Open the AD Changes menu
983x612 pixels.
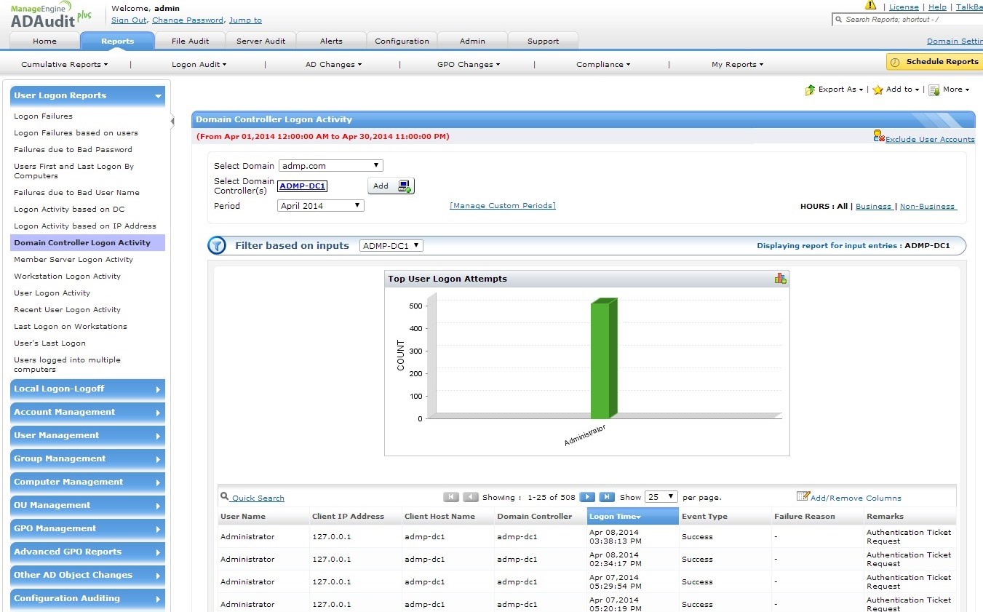(333, 65)
